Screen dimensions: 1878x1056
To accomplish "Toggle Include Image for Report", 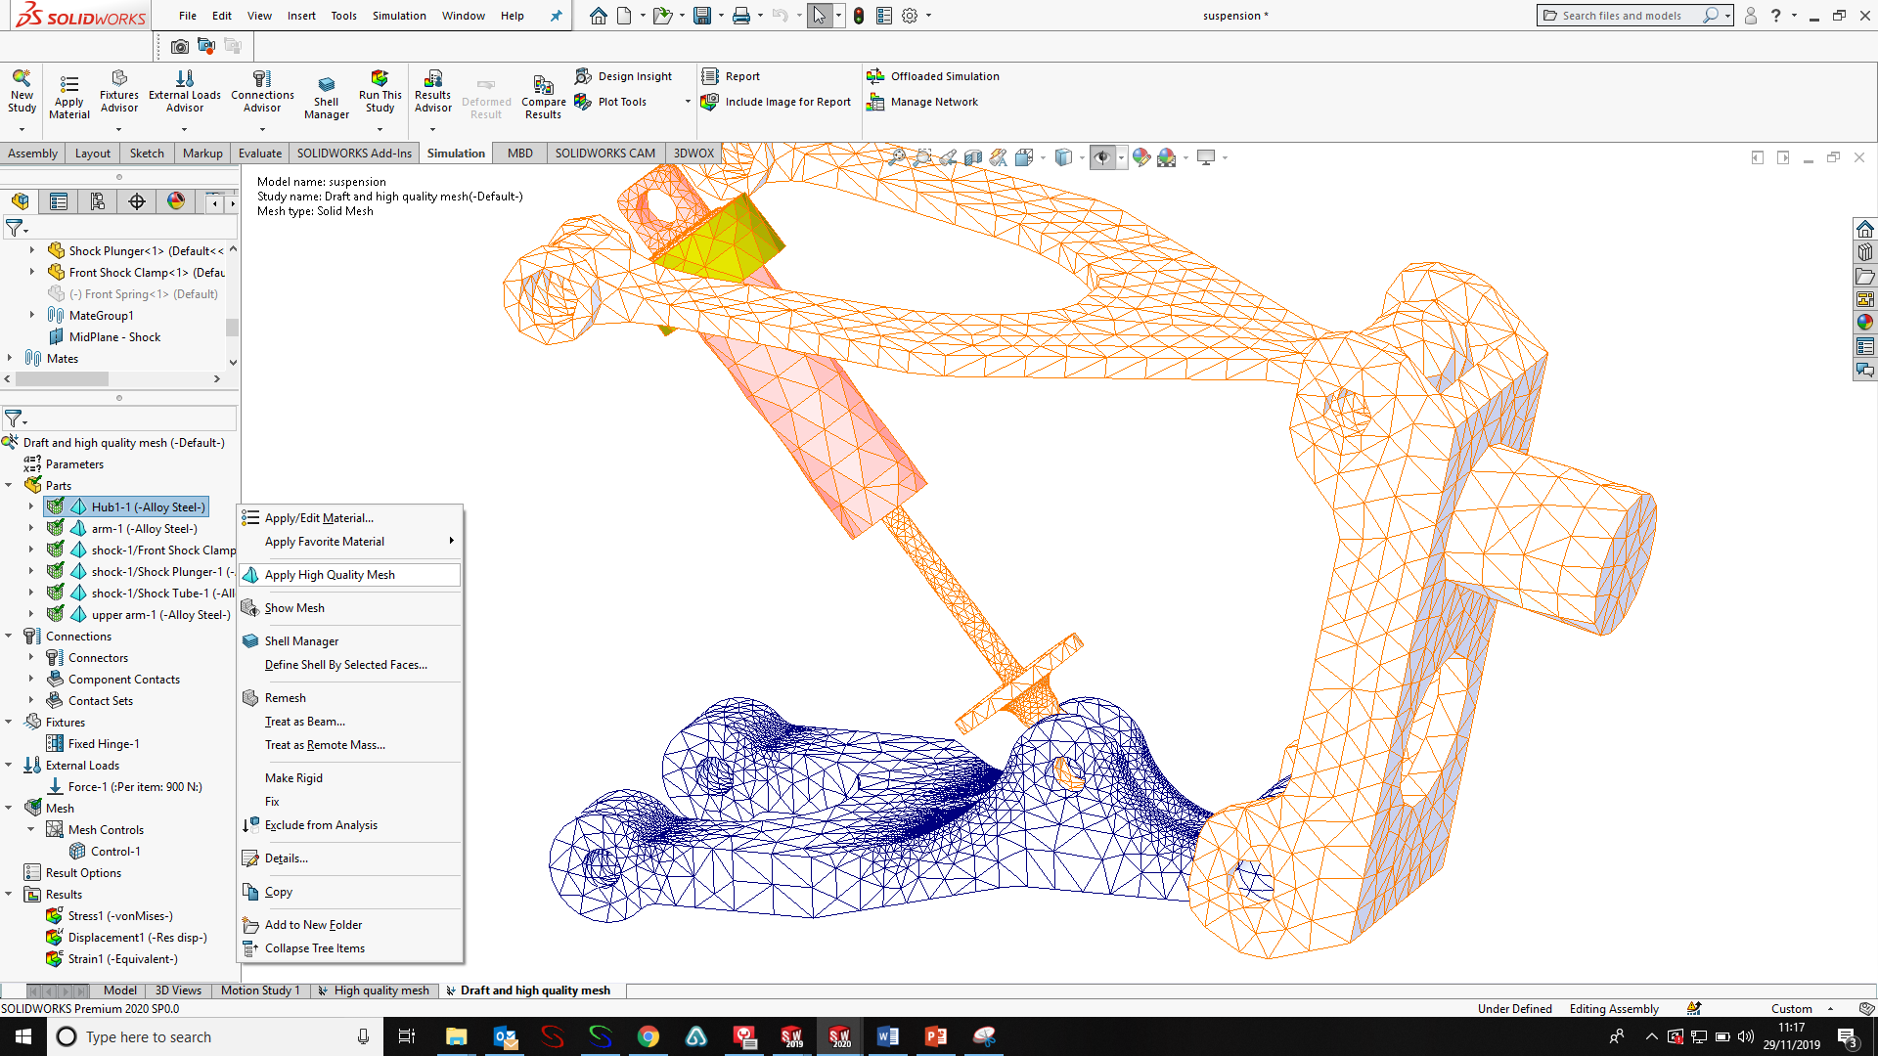I will (710, 102).
